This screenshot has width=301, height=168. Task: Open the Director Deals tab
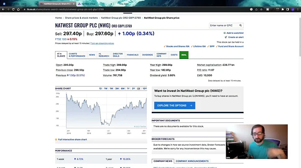(117, 55)
